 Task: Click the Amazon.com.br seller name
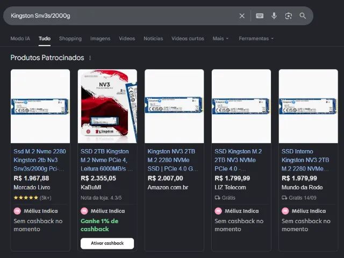coord(168,188)
